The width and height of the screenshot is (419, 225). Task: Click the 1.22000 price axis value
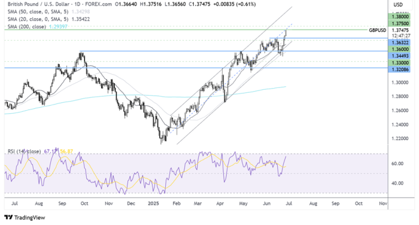[x=400, y=138]
